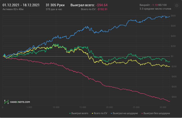Viewport: 182px width, 118px height.
Task: Toggle the 'Выиграл без шоудауна' pink legend series
Action: [156, 113]
